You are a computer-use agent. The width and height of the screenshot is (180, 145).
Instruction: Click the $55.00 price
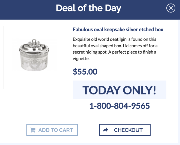click(85, 72)
